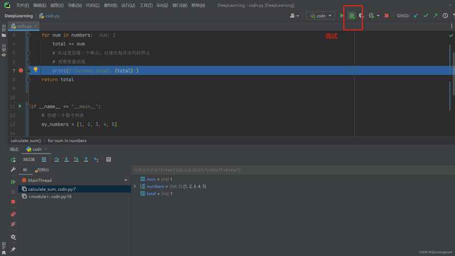Open the Evaluate Expression calculator icon
This screenshot has height=256, width=455.
coord(108,160)
